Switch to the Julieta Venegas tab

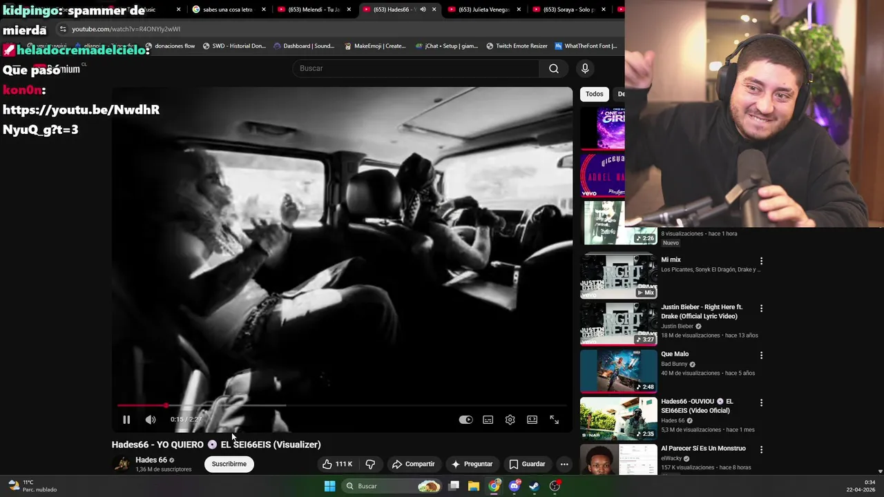[x=484, y=10]
